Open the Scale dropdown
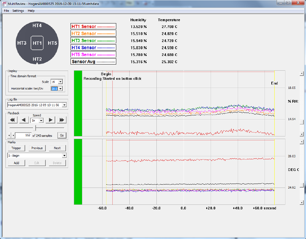This screenshot has height=239, width=306. (60, 82)
